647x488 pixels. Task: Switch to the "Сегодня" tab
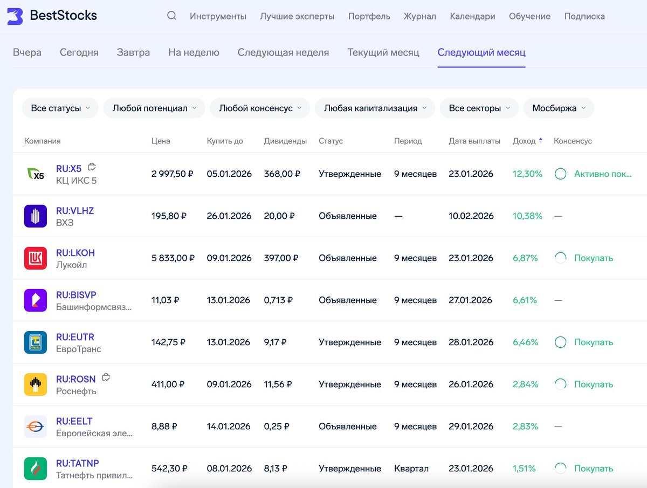coord(79,52)
